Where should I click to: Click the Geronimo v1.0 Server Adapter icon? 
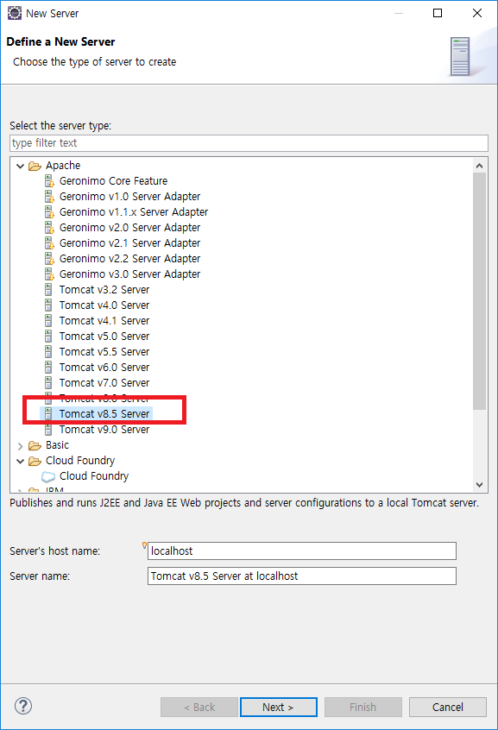[x=49, y=197]
